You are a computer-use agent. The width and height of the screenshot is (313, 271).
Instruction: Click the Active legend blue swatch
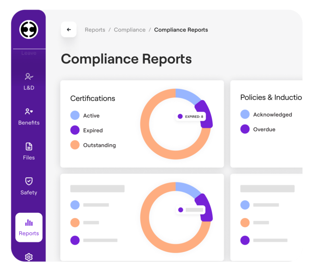coord(75,116)
